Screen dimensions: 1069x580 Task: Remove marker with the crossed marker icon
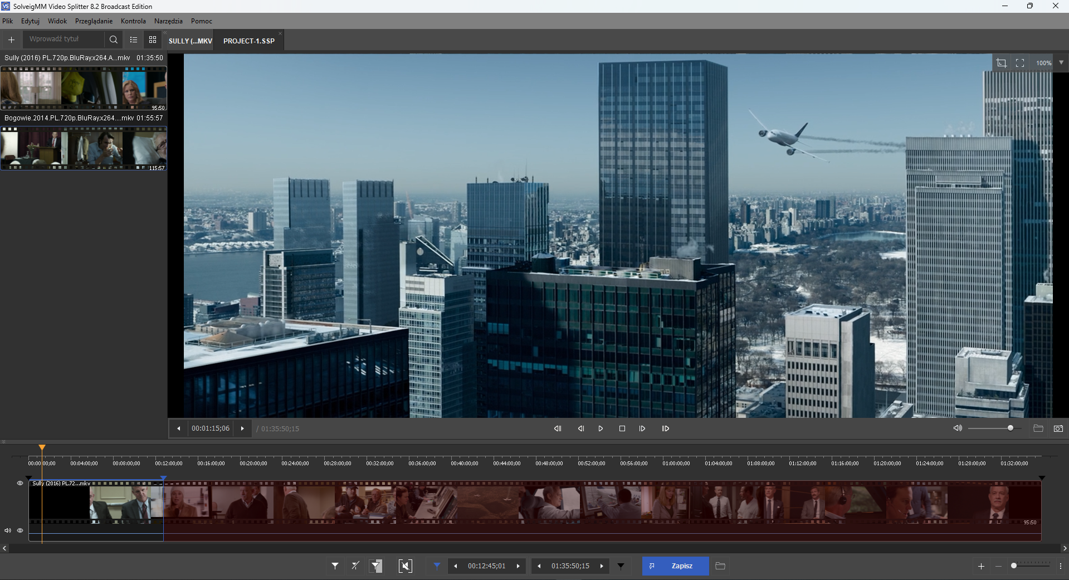(x=355, y=566)
